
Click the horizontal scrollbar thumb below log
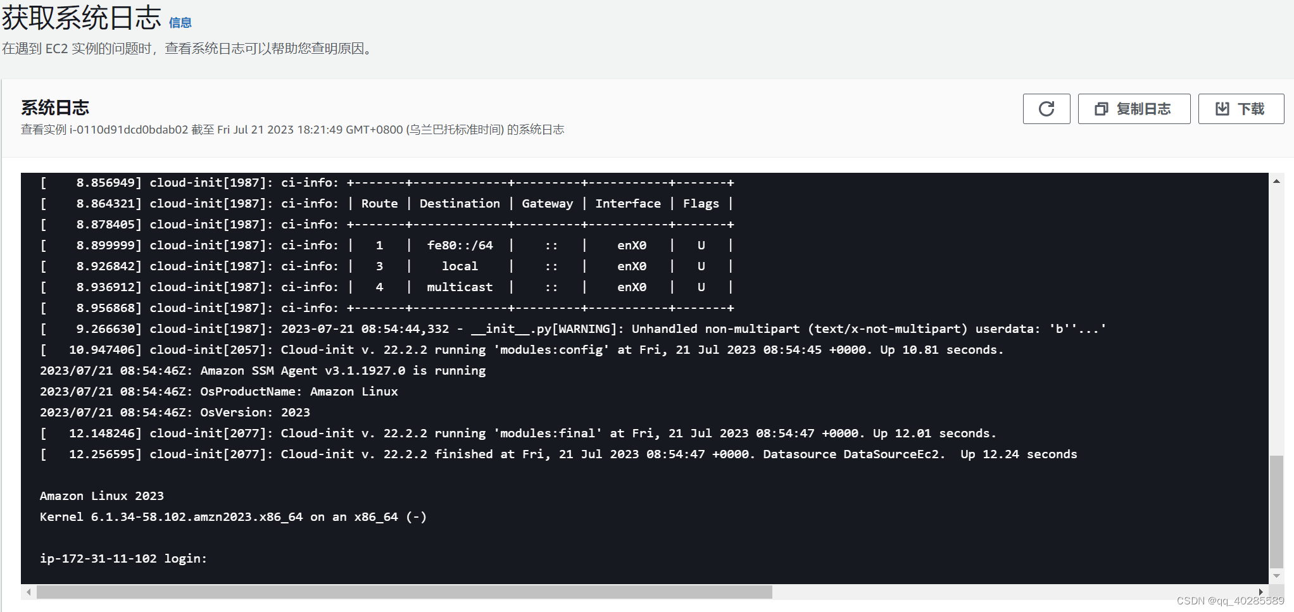tap(405, 592)
